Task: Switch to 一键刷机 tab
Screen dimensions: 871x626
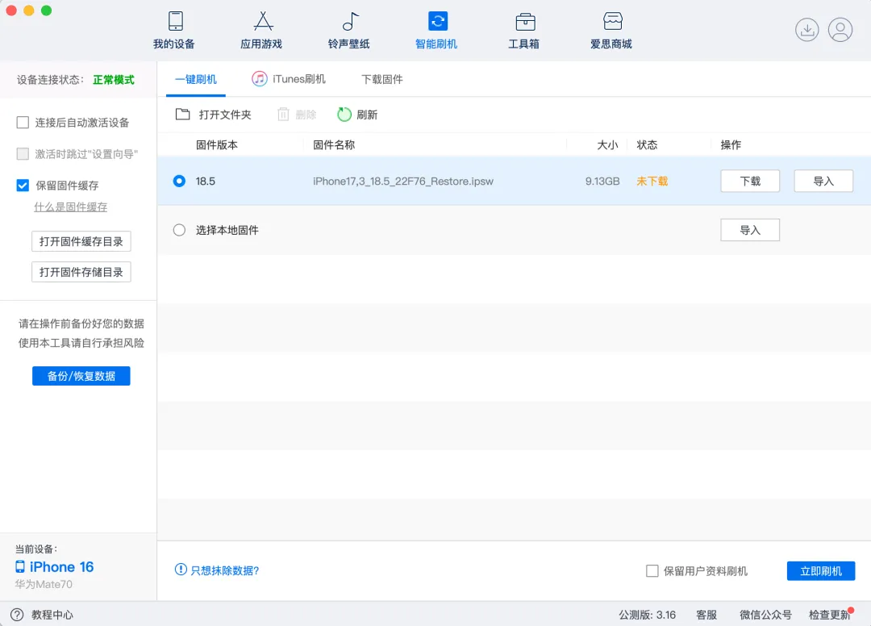Action: pos(195,79)
